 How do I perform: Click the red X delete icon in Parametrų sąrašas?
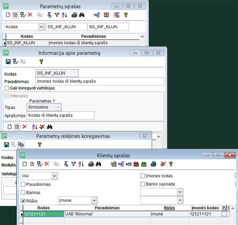(30, 15)
